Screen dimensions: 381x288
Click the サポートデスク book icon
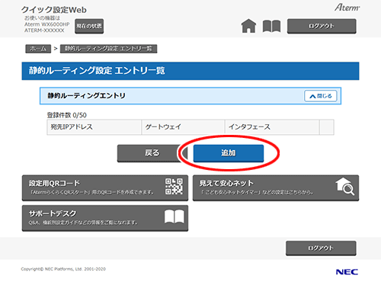(x=174, y=216)
